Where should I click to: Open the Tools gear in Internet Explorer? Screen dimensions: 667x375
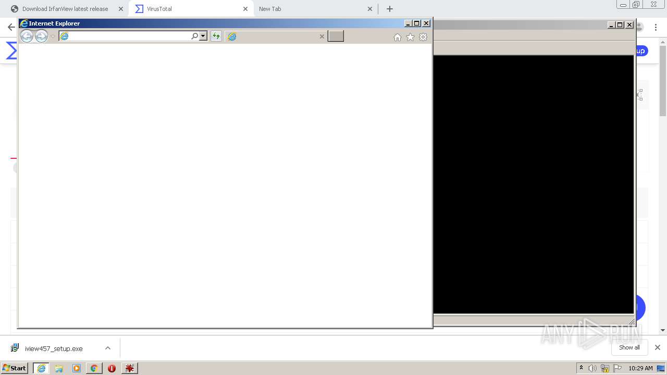tap(423, 37)
